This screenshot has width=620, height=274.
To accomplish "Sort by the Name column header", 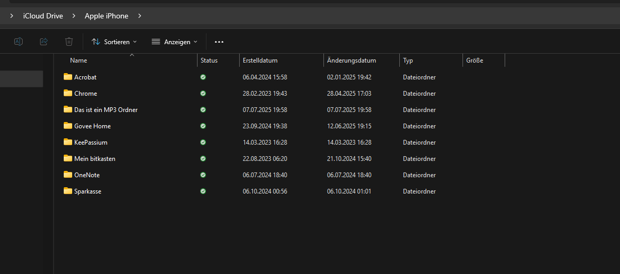I will pos(78,60).
